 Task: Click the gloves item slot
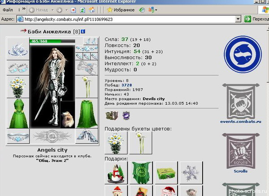point(87,68)
